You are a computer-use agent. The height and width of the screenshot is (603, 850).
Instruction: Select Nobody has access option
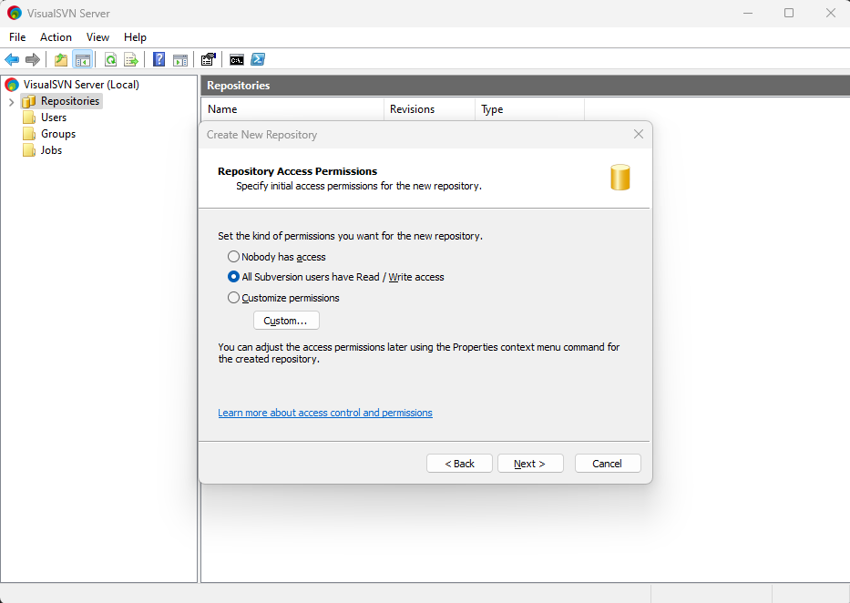pyautogui.click(x=234, y=257)
